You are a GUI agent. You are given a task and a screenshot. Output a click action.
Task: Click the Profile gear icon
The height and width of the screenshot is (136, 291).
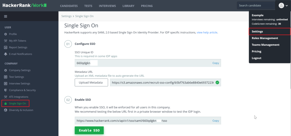coord(6,34)
